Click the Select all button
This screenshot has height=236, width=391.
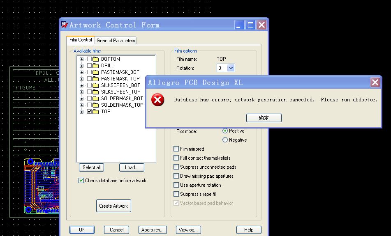pos(92,167)
